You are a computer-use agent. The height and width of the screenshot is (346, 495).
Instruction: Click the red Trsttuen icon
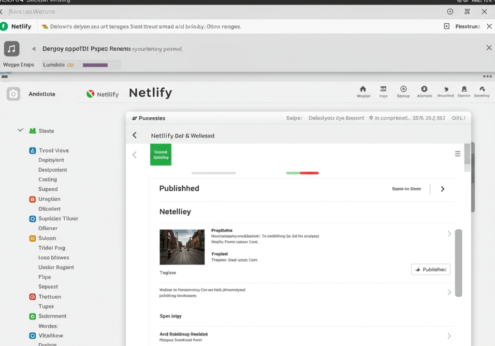(x=32, y=296)
